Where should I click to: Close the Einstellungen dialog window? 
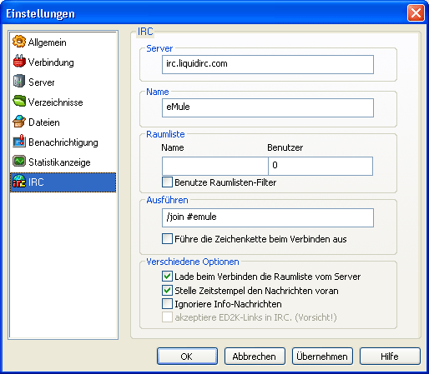click(x=416, y=12)
